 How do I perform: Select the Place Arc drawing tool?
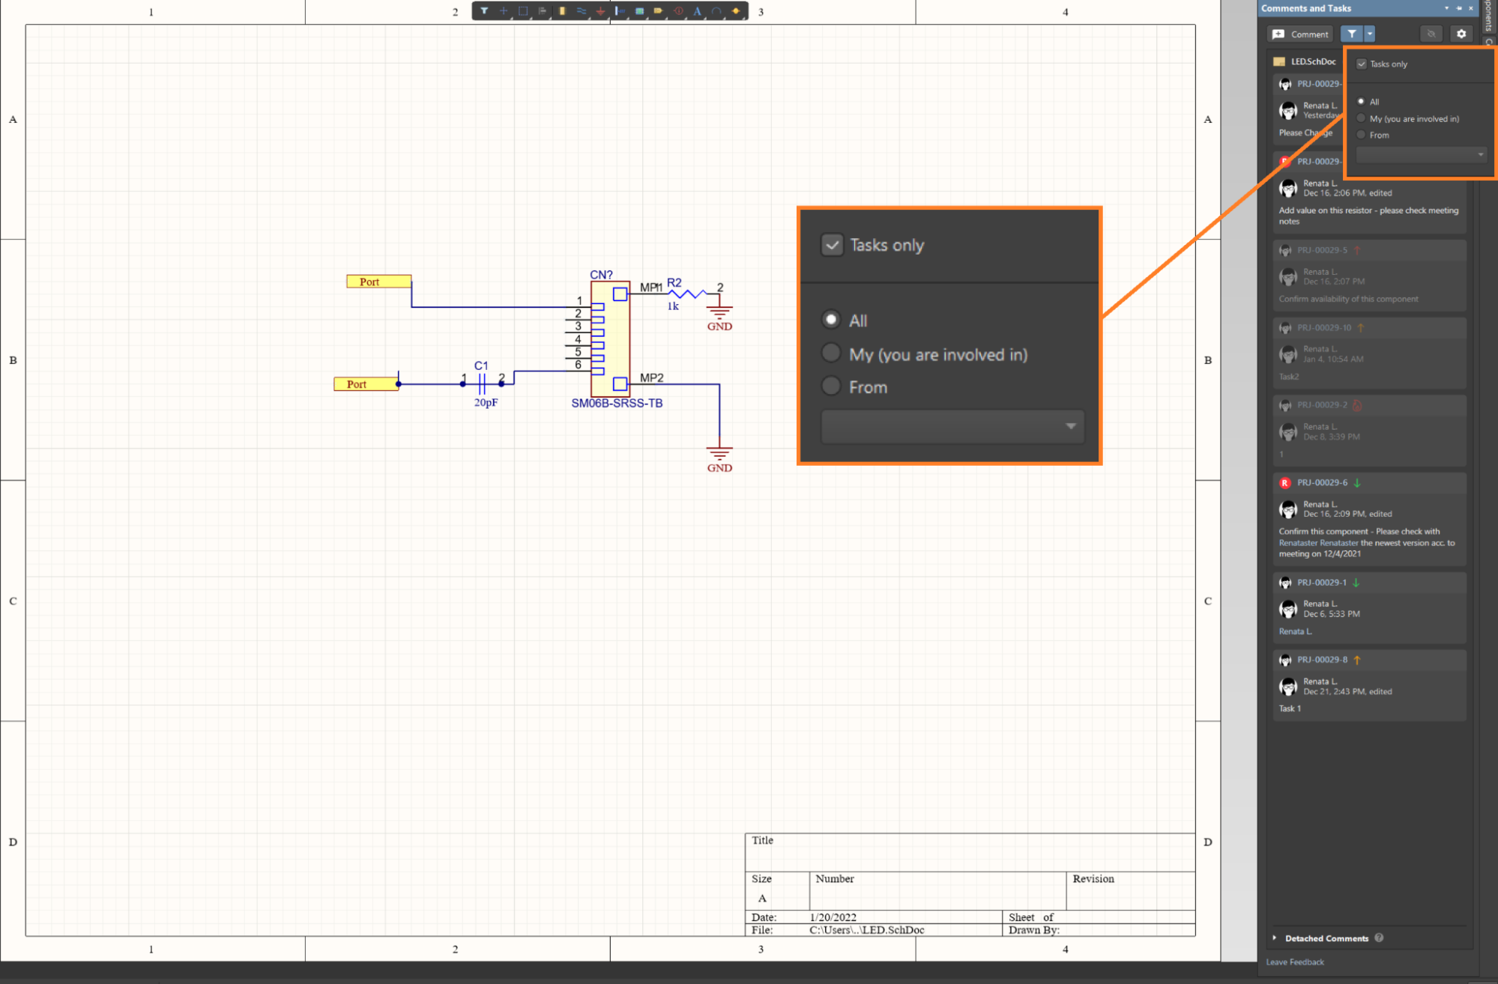pos(716,11)
